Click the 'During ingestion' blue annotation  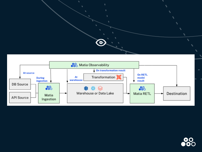coord(42,79)
